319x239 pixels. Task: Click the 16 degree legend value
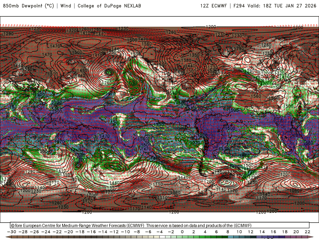coord(273,232)
